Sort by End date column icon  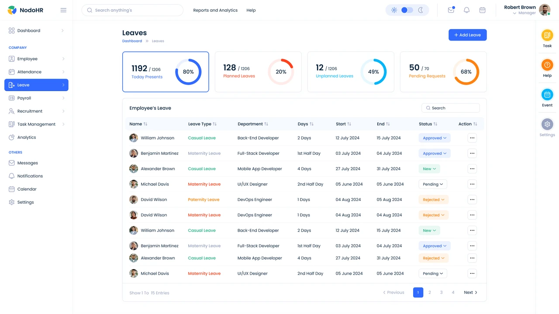point(388,124)
